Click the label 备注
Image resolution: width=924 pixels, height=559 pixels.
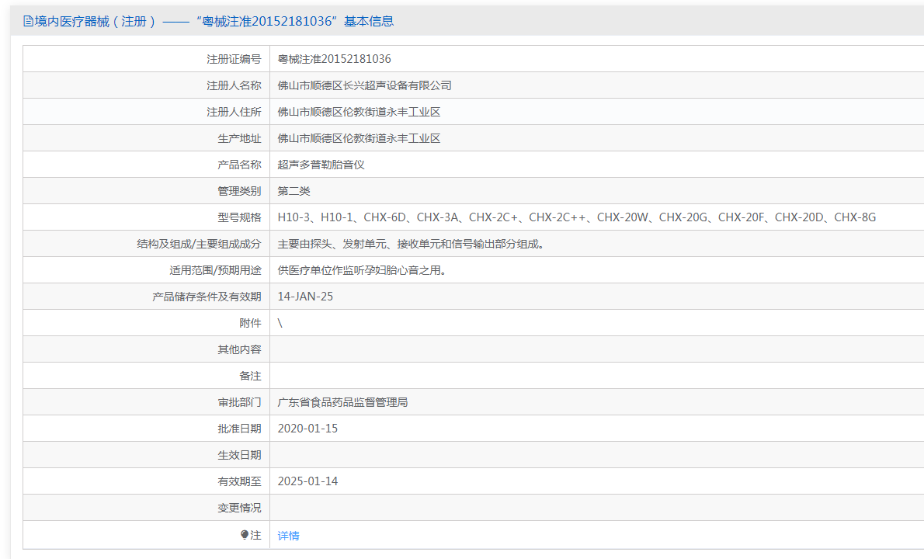pos(250,376)
